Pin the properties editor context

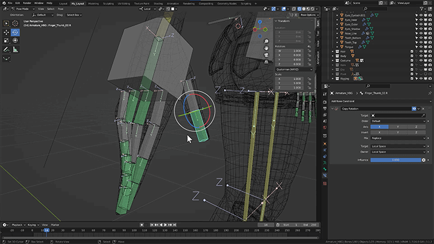pyautogui.click(x=430, y=93)
